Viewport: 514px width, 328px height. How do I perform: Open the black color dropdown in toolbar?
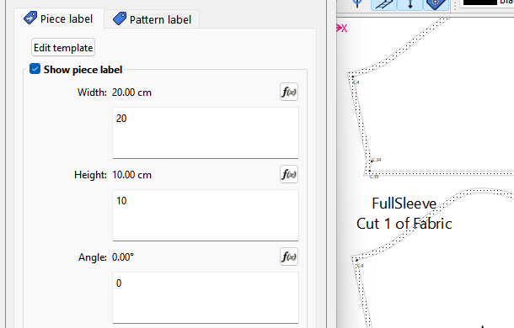(487, 3)
